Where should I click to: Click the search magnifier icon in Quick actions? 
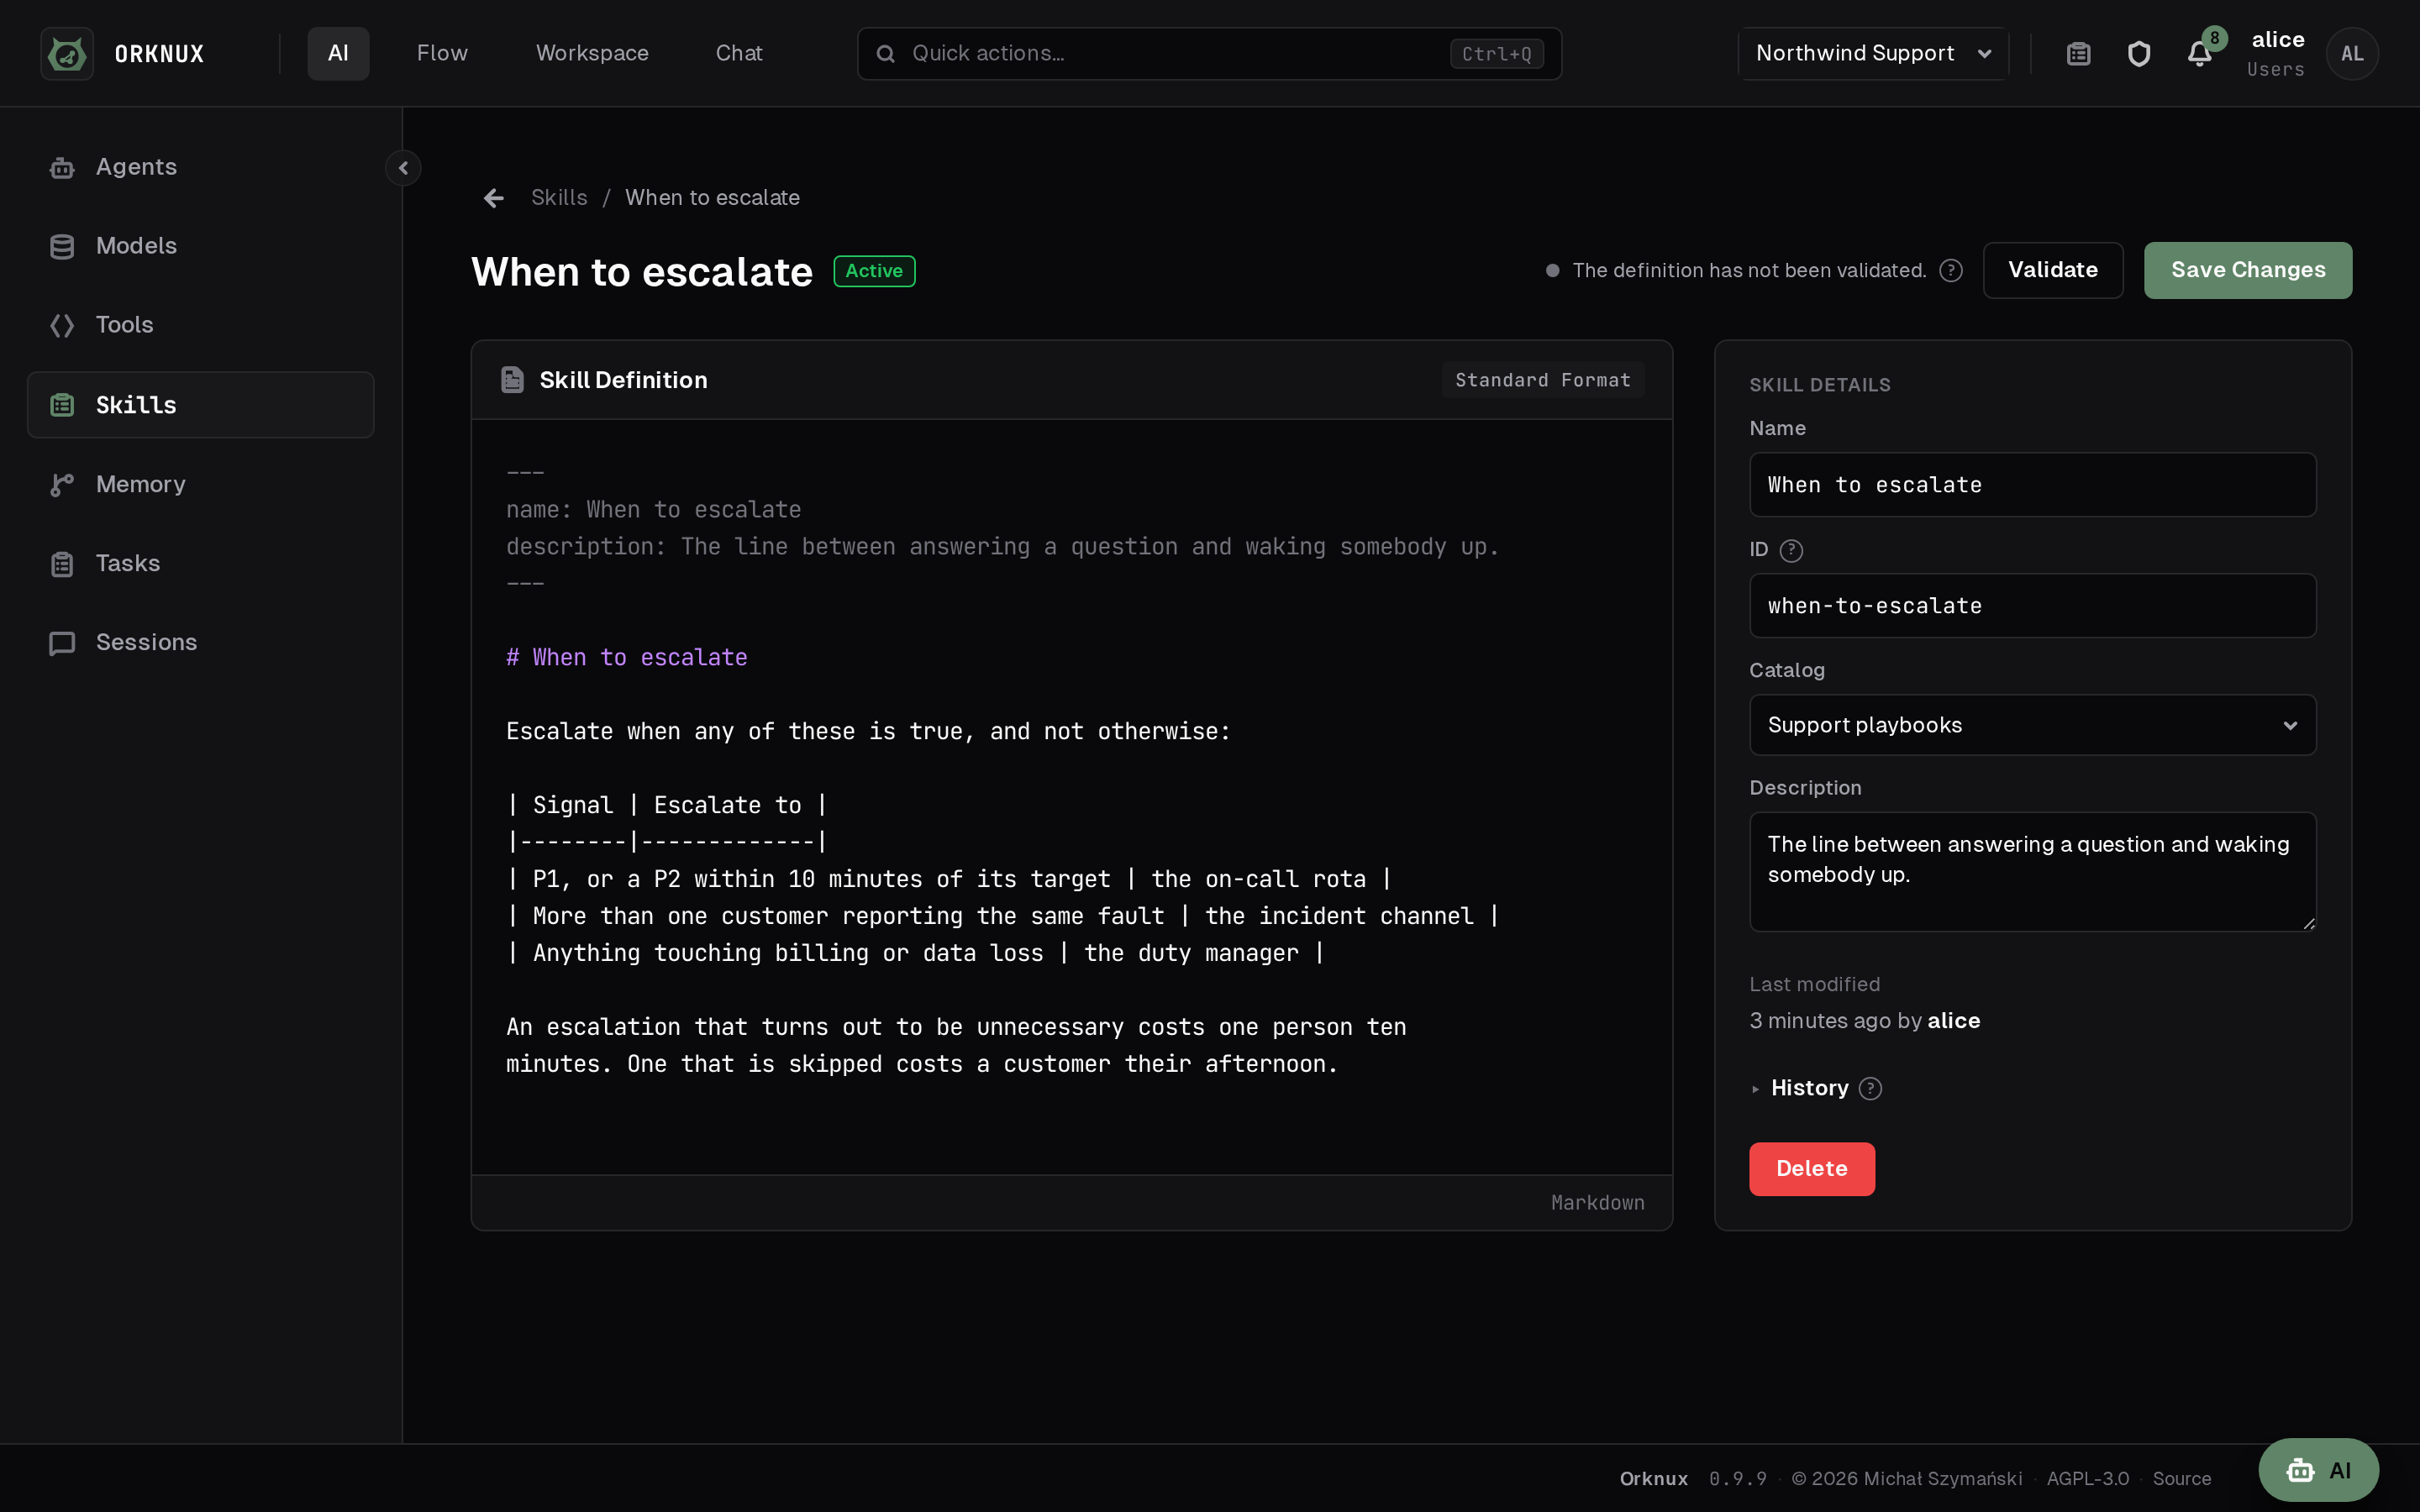coord(886,53)
